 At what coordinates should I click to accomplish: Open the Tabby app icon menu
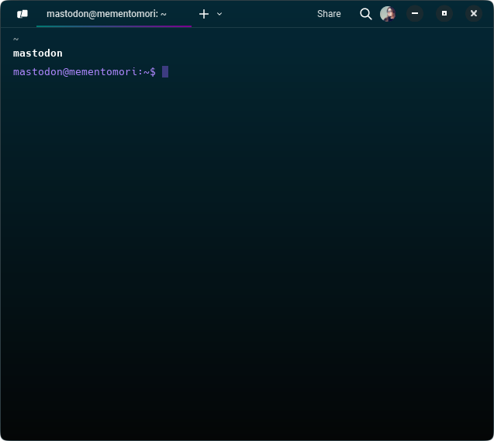coord(22,14)
